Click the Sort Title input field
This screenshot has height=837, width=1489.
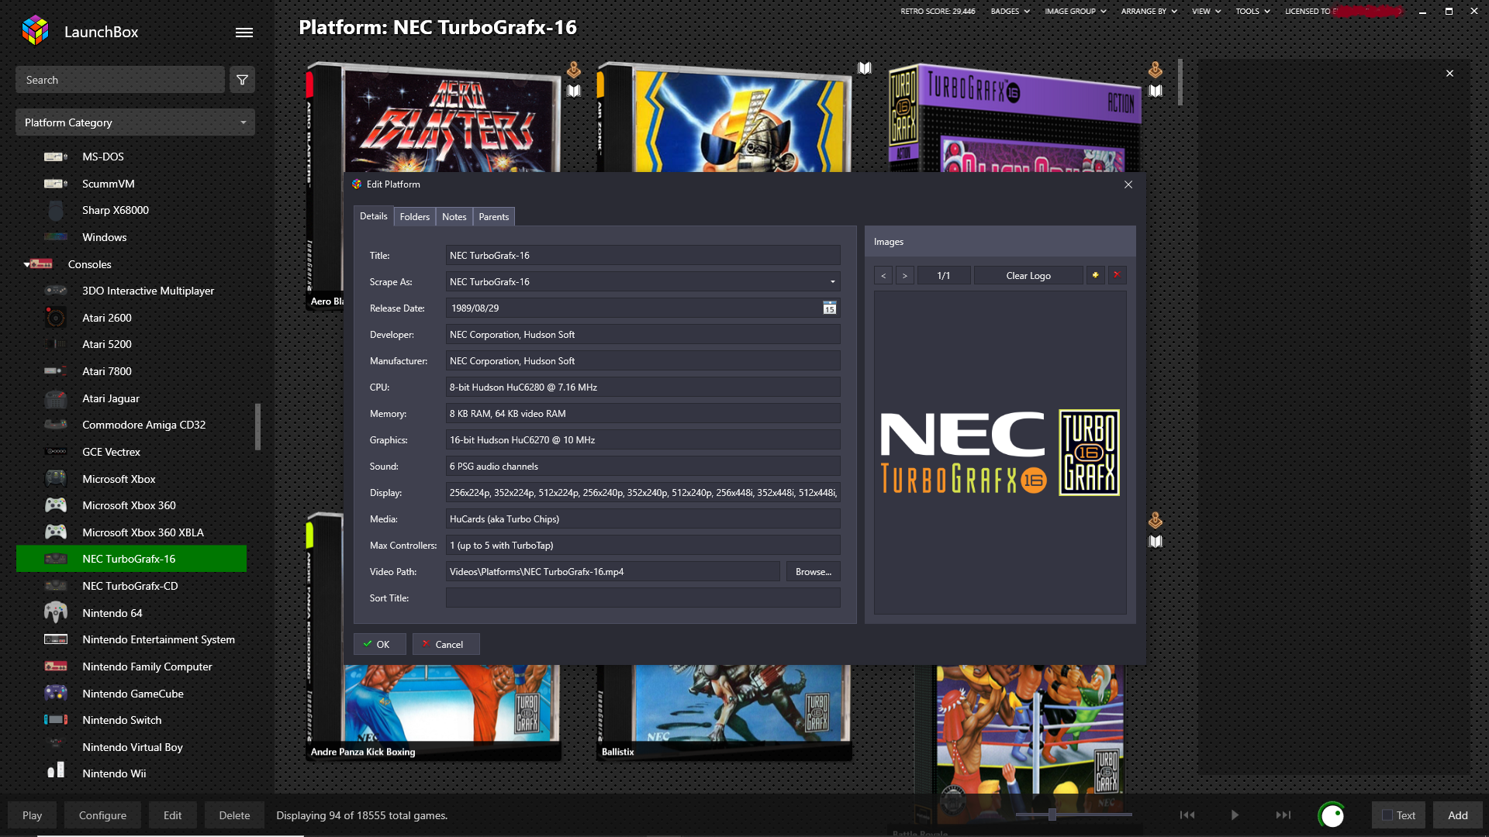(x=643, y=598)
